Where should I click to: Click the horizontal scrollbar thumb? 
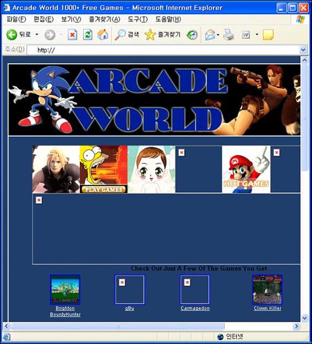pyautogui.click(x=118, y=327)
